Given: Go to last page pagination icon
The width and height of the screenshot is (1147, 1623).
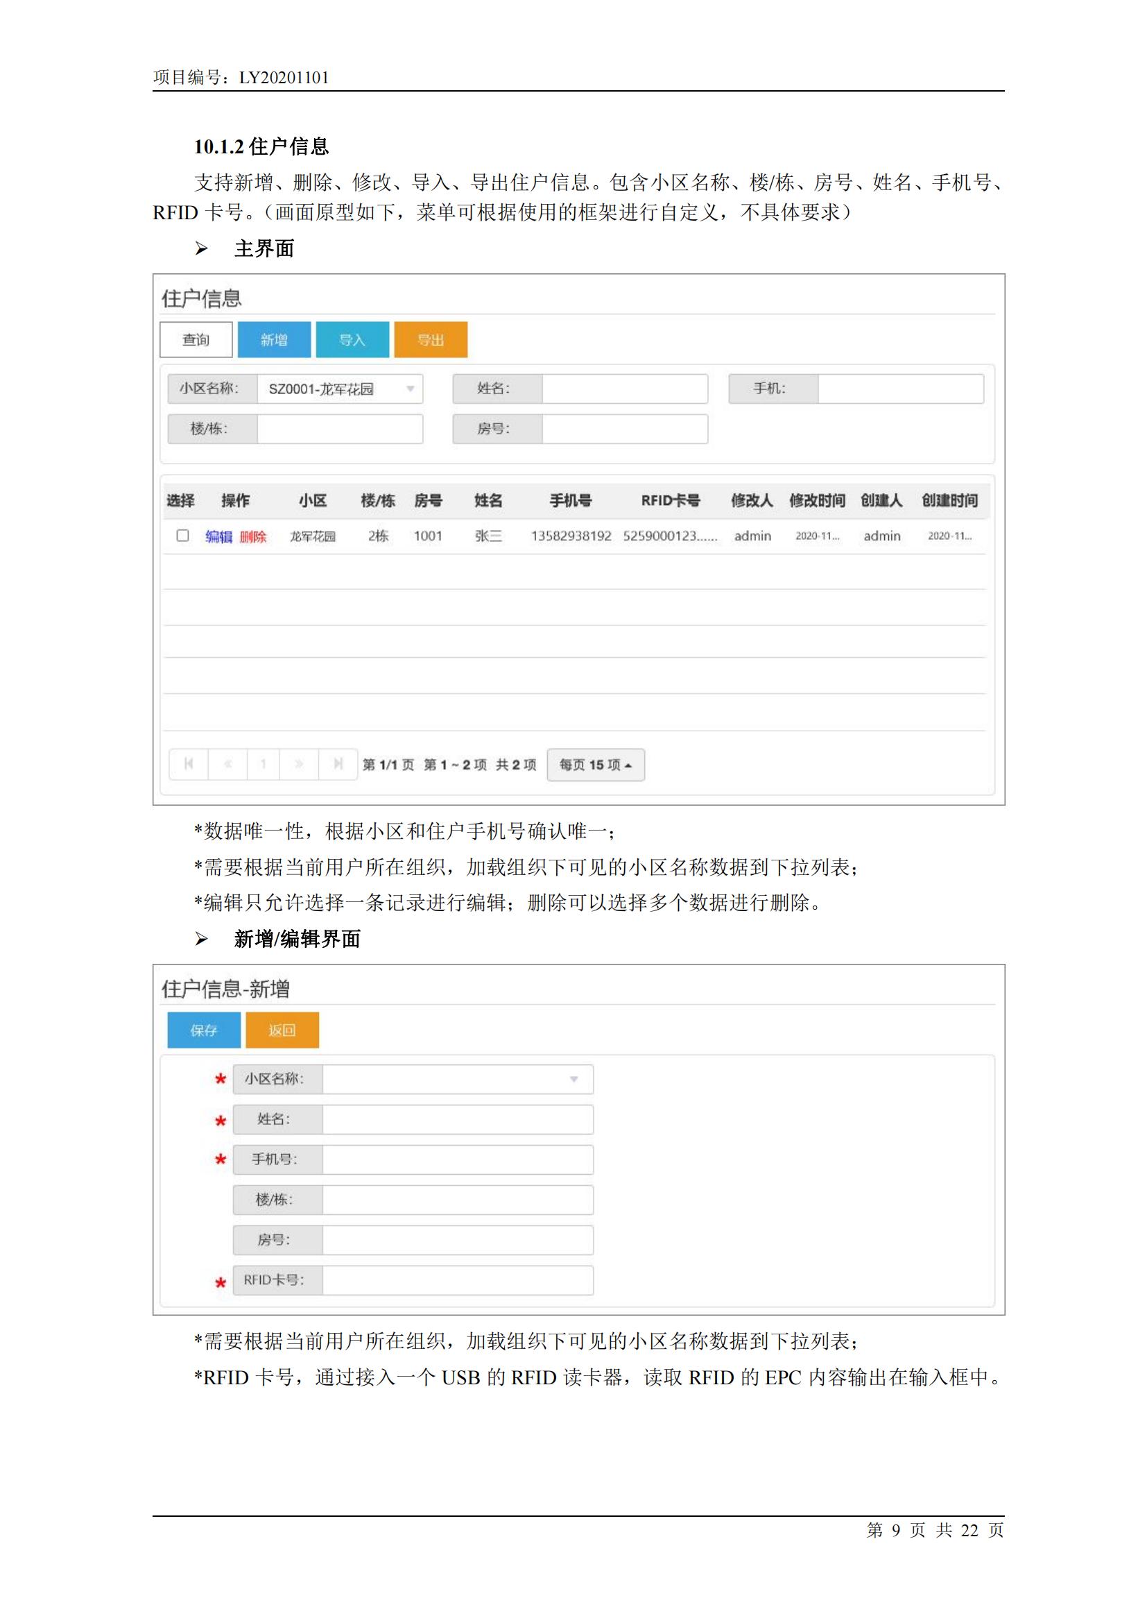Looking at the screenshot, I should 338,764.
